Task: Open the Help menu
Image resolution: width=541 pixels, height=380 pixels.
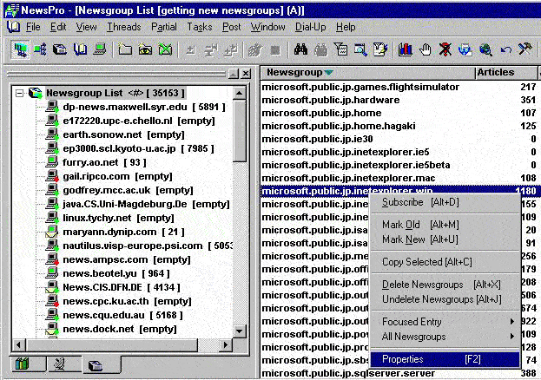Action: 346,27
